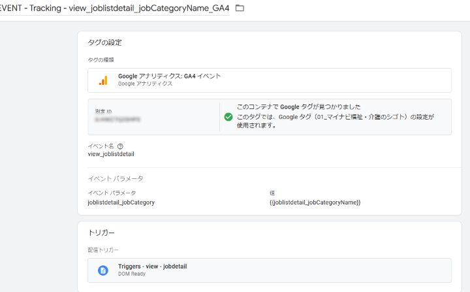Select the joblistdetail_jobCategory parameter name
Viewport: 470px width, 292px height.
tap(121, 203)
